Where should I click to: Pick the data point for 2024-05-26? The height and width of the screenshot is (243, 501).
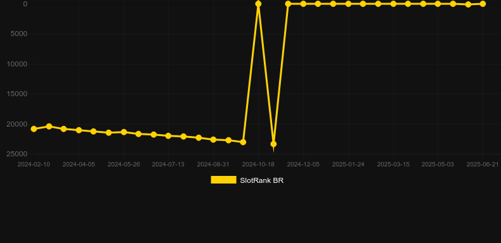(x=124, y=132)
